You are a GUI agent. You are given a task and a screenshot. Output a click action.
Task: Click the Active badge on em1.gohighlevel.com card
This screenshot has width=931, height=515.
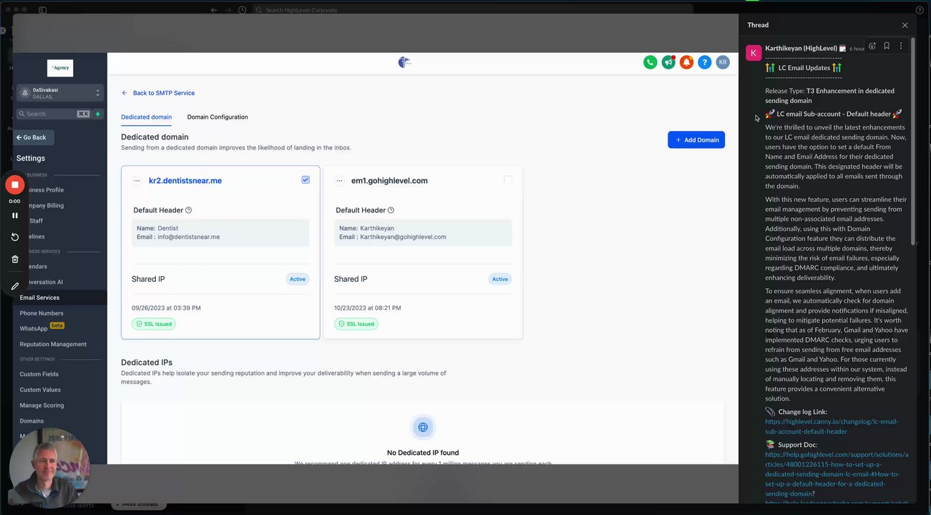click(x=500, y=279)
